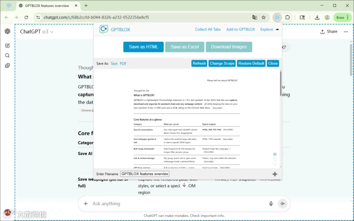
Task: Click the GPTBLOX extension icon in toolbar
Action: pyautogui.click(x=277, y=17)
